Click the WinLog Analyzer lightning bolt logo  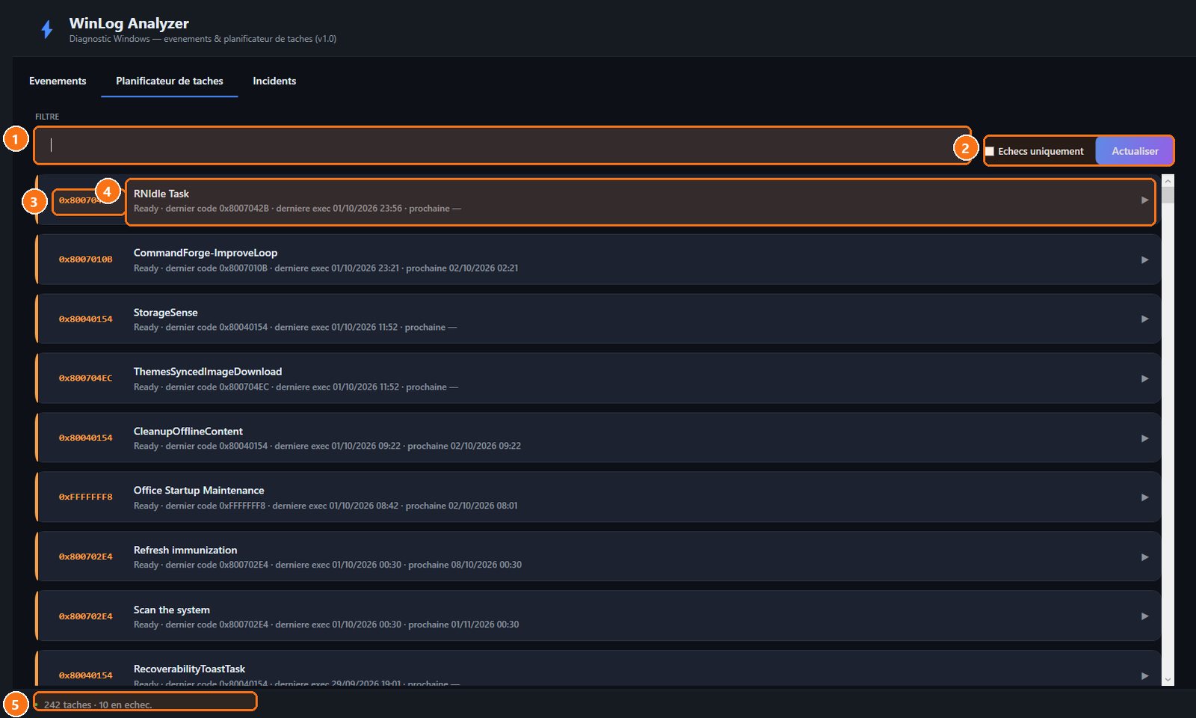47,29
